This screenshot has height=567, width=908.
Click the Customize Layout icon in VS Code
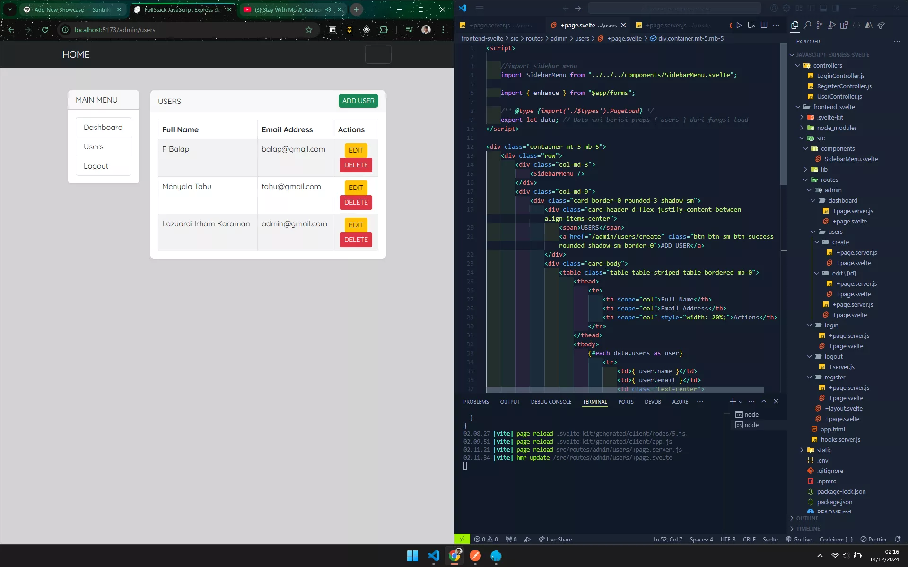[x=799, y=8]
